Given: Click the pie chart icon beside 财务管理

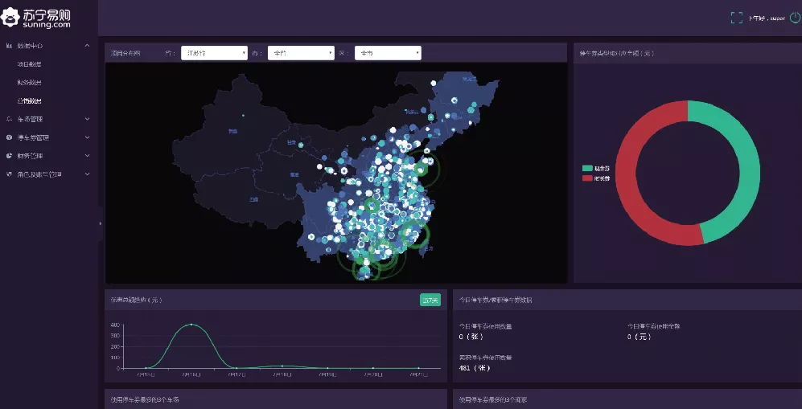Looking at the screenshot, I should (9, 156).
